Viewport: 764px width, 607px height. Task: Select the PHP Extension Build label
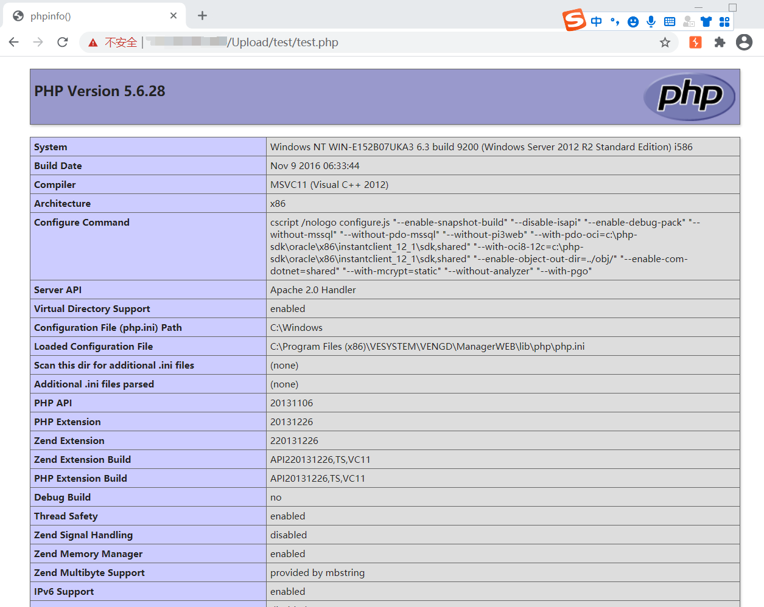pyautogui.click(x=80, y=479)
